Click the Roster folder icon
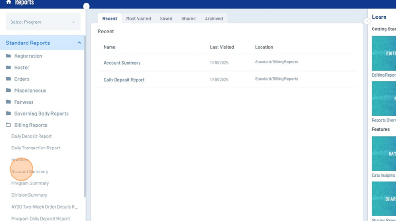The image size is (396, 221). click(8, 67)
